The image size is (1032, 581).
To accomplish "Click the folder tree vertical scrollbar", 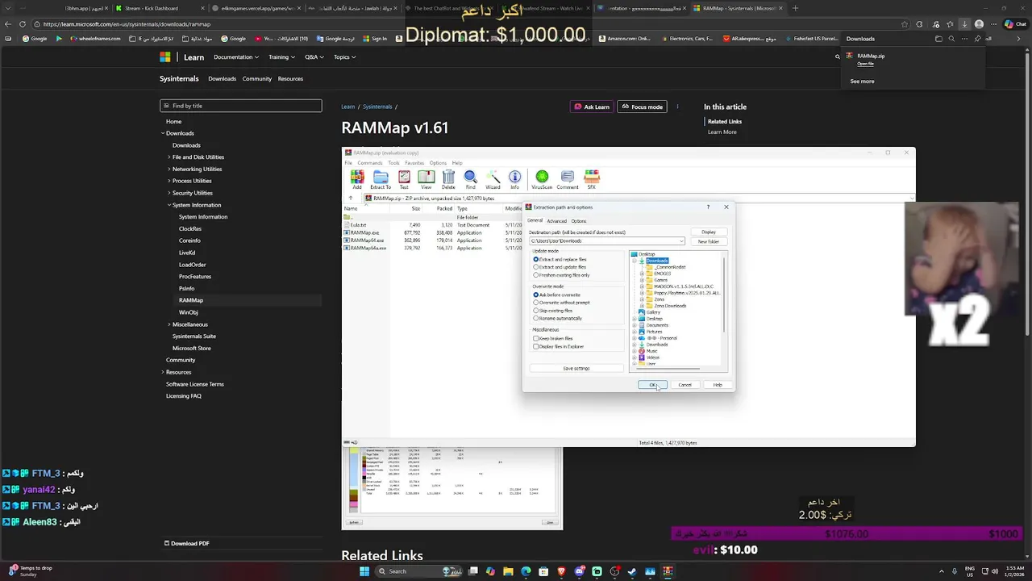I will 725,295.
